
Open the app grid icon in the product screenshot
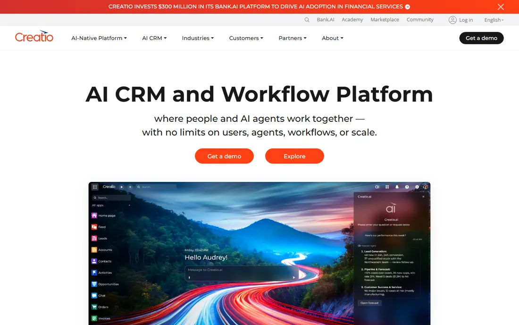point(95,187)
